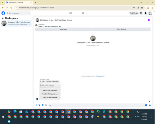Open the GIF picker icon
The image size is (155, 124).
pyautogui.click(x=46, y=105)
